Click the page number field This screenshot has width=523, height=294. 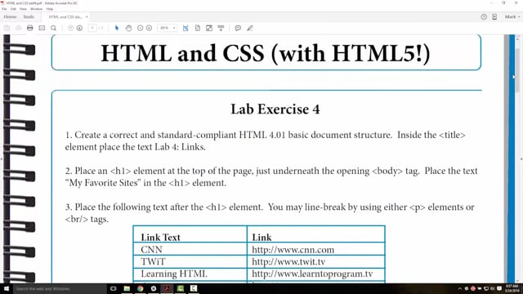pos(92,29)
